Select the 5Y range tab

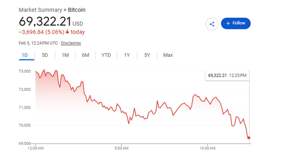coord(147,55)
